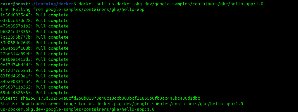
Task: Select layer ID e33bce57de28
Action: click(16, 21)
